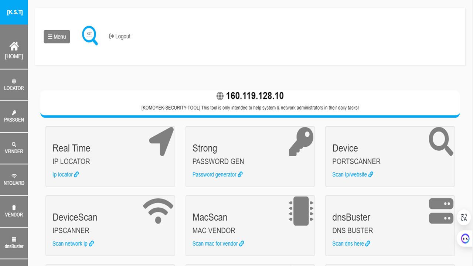Click the Scan network ip link

pyautogui.click(x=73, y=243)
